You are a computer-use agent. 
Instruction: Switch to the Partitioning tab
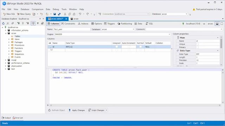(x=125, y=24)
